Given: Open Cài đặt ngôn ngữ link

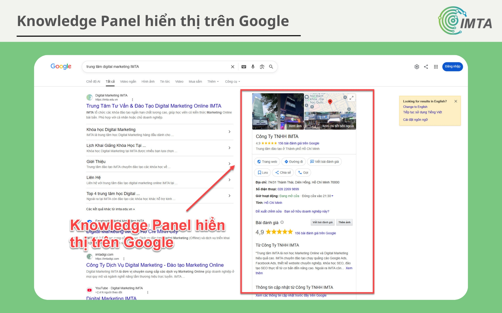Looking at the screenshot, I should 415,120.
